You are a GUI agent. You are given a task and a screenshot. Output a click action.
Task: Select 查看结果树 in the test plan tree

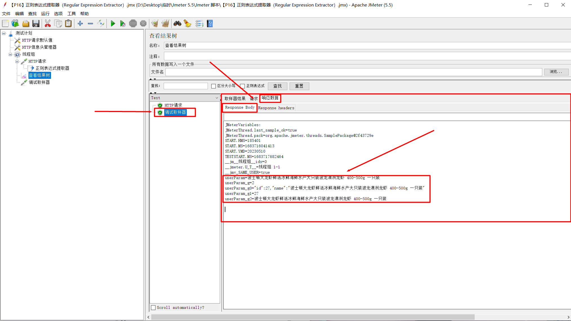39,75
